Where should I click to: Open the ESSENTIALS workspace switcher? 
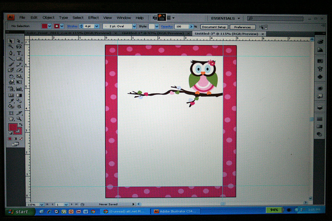[225, 19]
